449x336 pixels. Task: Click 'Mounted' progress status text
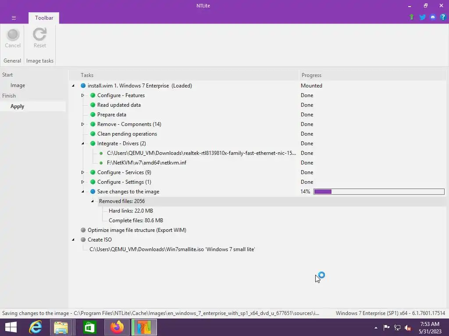coord(311,86)
